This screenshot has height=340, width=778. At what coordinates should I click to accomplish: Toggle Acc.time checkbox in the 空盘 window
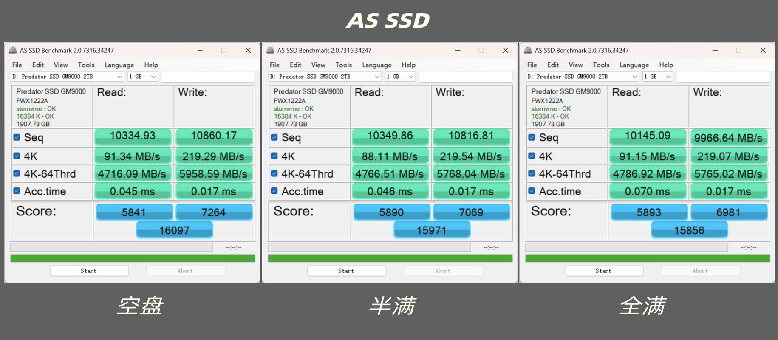pos(17,191)
